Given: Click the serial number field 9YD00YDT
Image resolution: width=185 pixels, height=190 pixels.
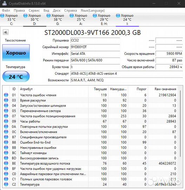Looking at the screenshot, I should (95, 47).
